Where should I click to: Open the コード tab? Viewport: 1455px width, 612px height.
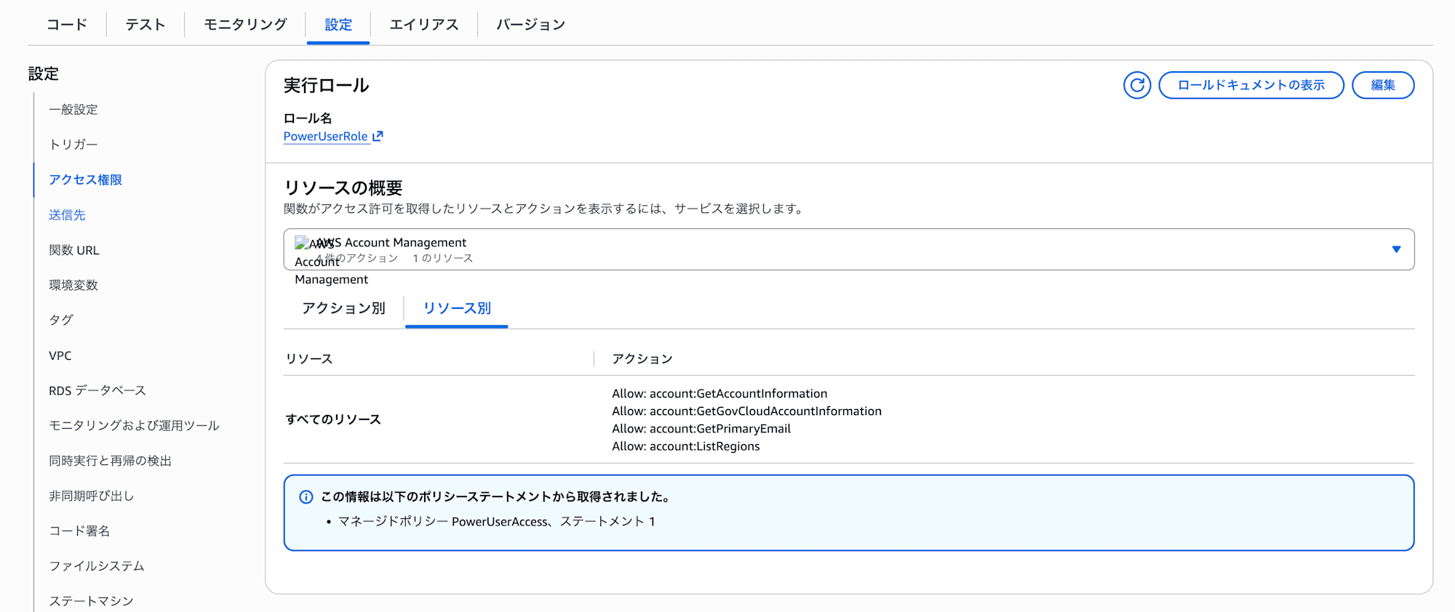pos(67,25)
